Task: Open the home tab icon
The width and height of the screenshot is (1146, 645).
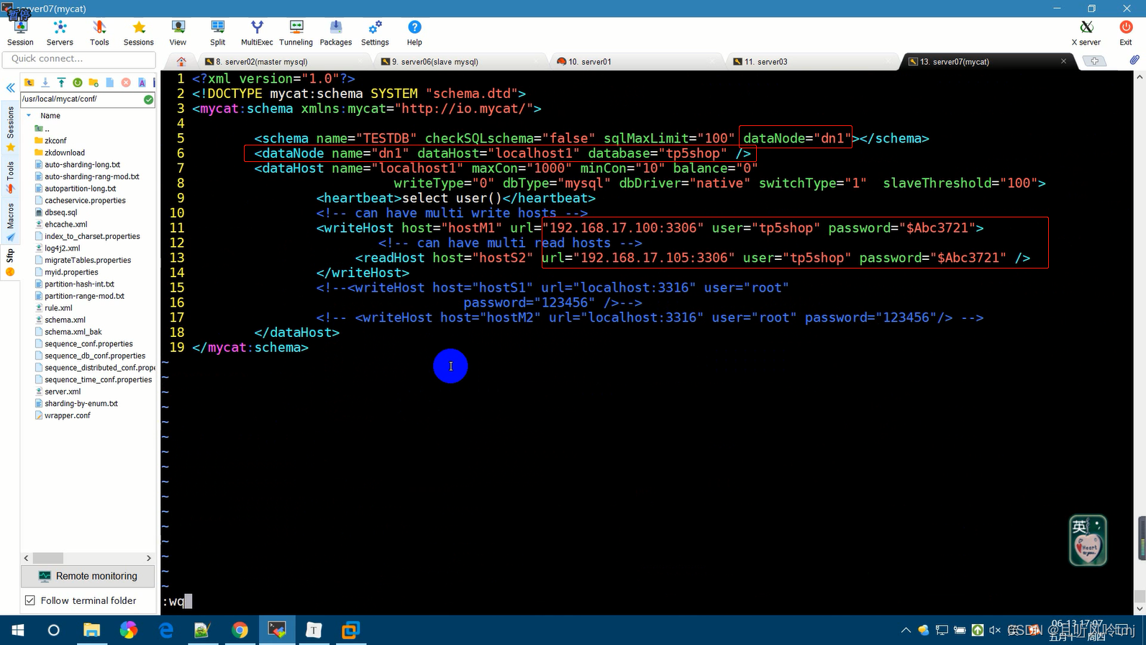Action: click(181, 62)
